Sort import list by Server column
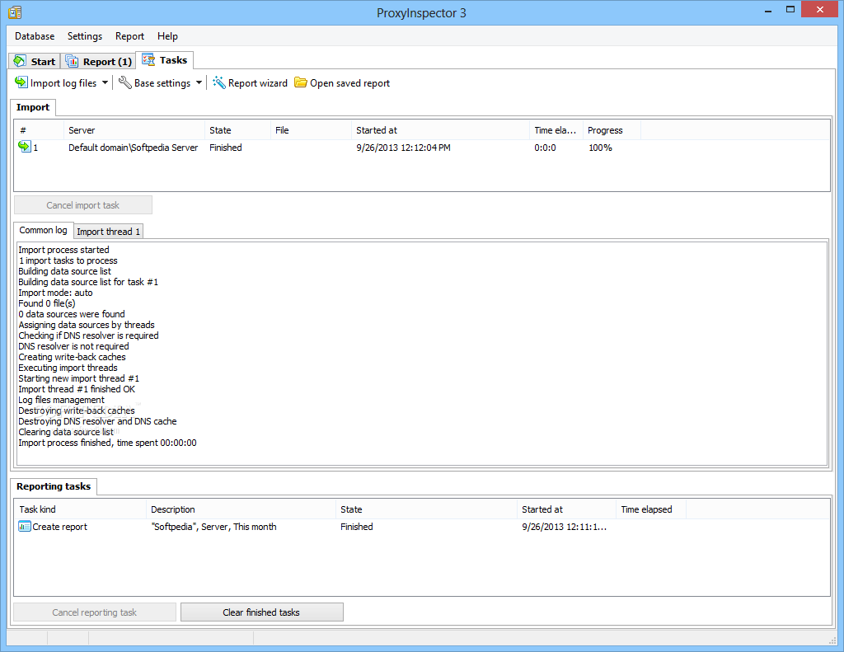Image resolution: width=844 pixels, height=652 pixels. 134,130
